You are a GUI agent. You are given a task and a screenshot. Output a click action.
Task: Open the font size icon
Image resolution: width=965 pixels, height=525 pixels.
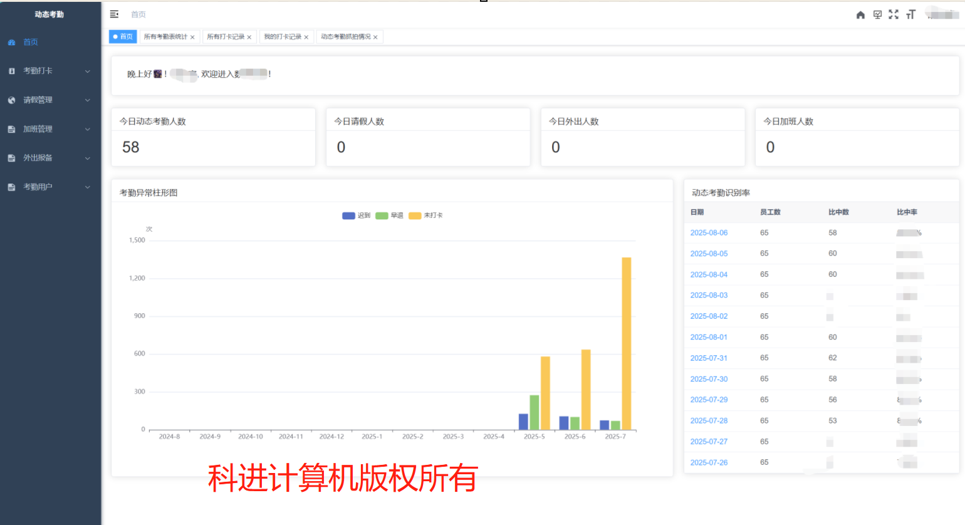coord(910,14)
